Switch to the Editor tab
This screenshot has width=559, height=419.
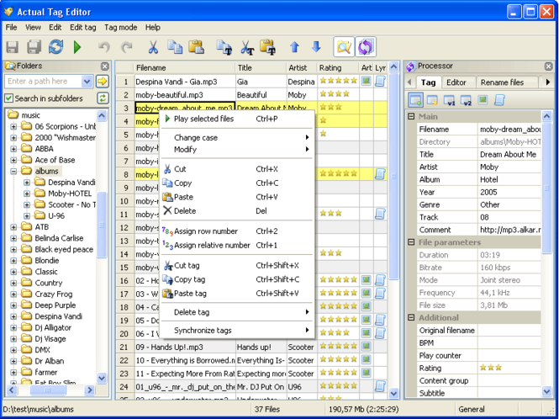[x=456, y=82]
